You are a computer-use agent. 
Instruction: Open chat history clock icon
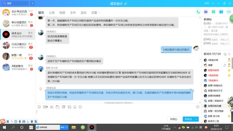point(198,107)
